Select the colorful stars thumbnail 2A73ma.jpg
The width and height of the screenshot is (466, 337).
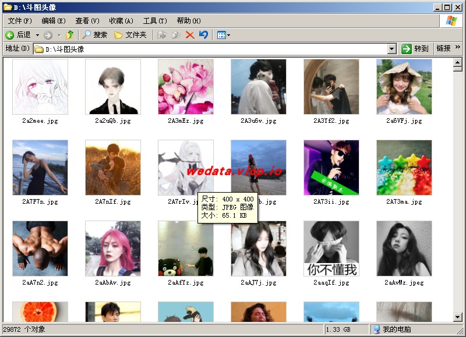point(404,168)
